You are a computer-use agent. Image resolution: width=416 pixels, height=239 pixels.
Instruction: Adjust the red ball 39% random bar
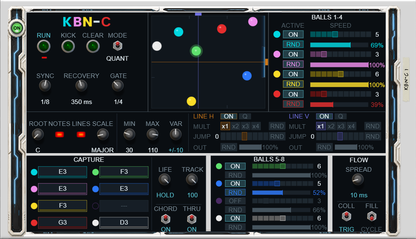(x=339, y=104)
